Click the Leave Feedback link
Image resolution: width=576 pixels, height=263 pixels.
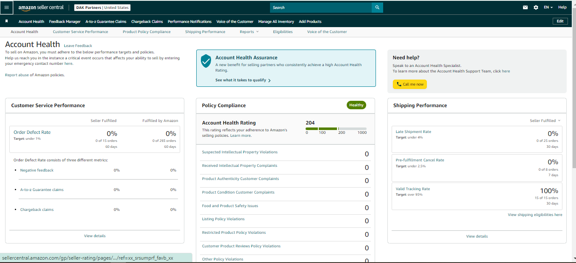tap(78, 46)
